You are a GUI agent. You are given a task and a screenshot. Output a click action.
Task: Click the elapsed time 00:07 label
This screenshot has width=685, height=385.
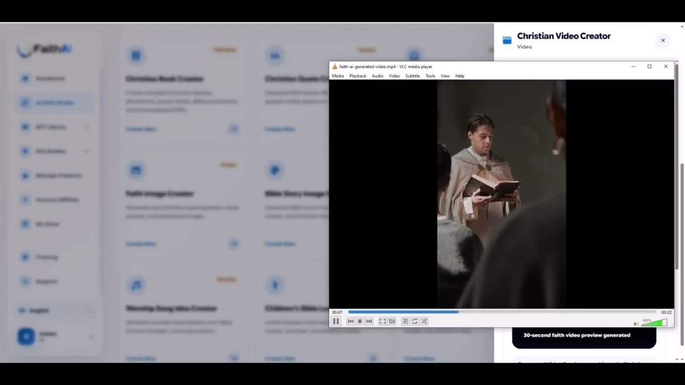pyautogui.click(x=337, y=312)
